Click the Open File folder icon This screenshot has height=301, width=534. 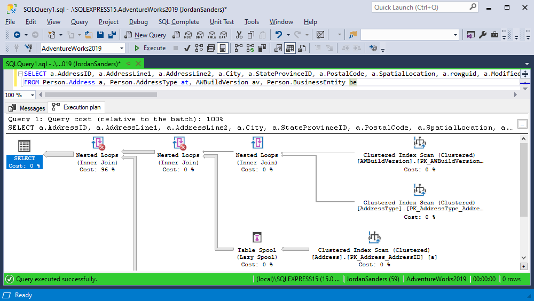tap(89, 35)
